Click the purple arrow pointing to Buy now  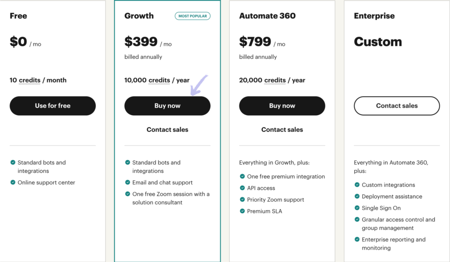[x=199, y=85]
